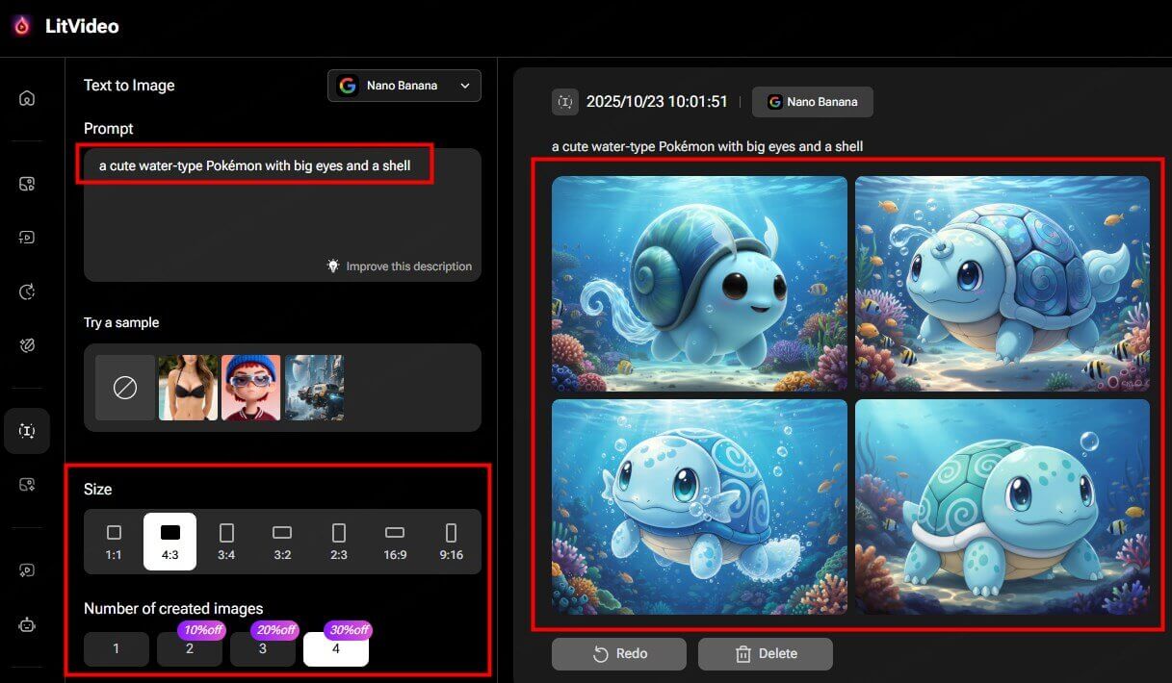Delete the generated image set
1172x683 pixels.
(765, 653)
